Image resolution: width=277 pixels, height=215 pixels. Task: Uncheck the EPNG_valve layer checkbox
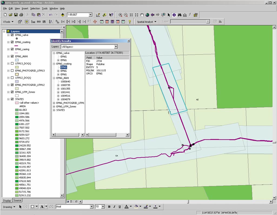coord(12,35)
